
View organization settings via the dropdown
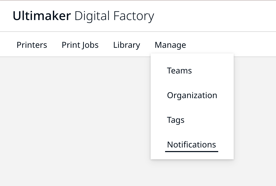(x=192, y=95)
